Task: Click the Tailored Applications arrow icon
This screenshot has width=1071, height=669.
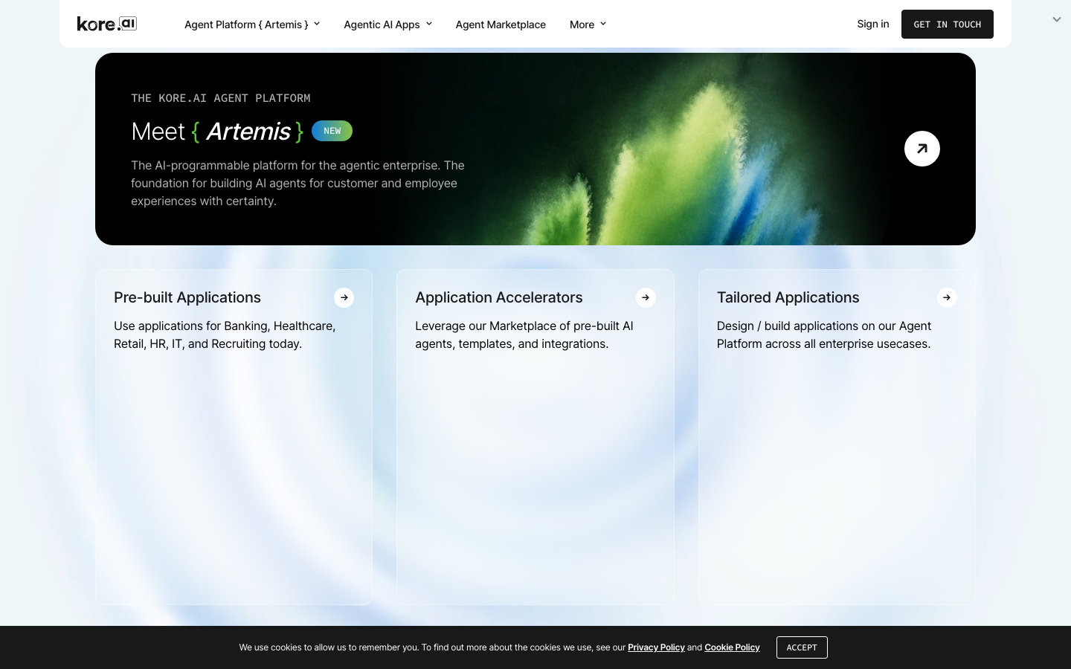Action: [x=947, y=297]
